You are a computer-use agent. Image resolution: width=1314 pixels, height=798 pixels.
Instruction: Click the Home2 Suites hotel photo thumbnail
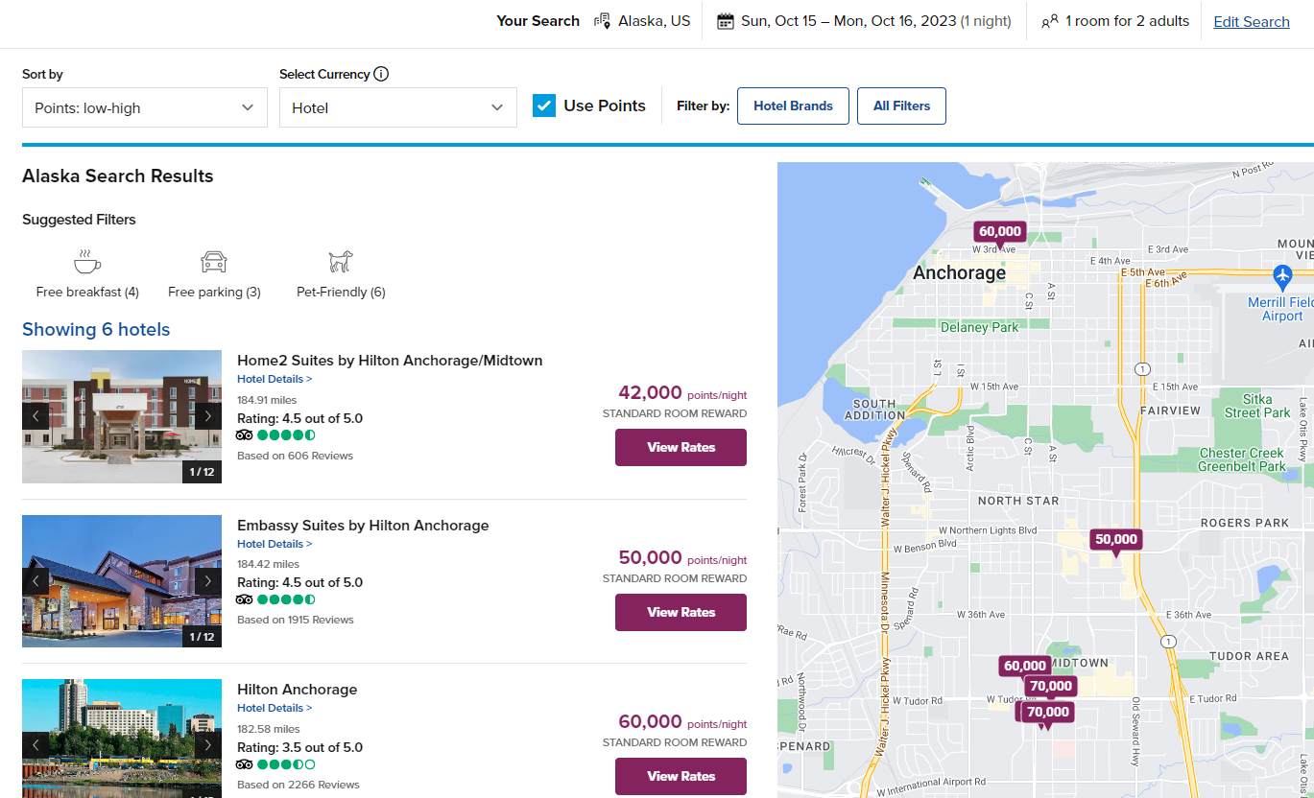(x=122, y=416)
